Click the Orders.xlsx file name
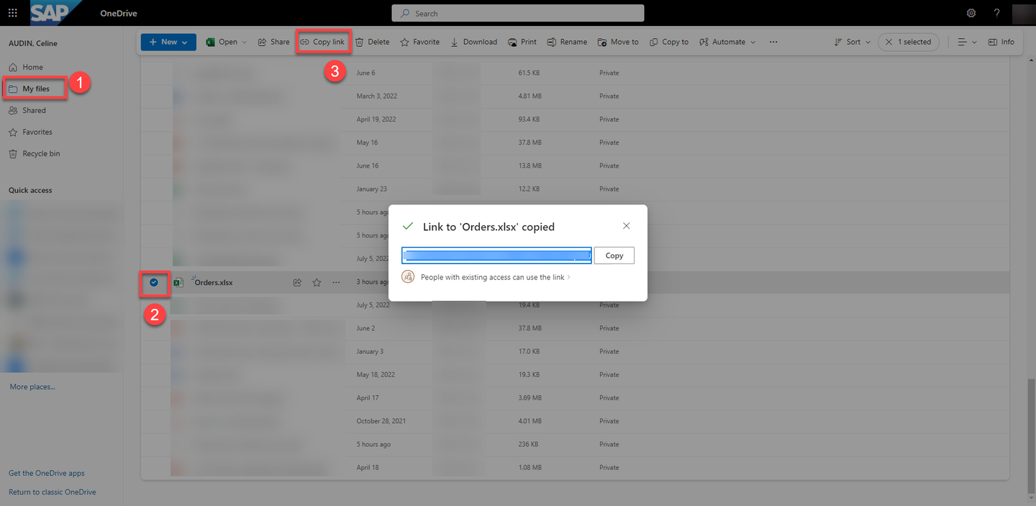 tap(214, 283)
